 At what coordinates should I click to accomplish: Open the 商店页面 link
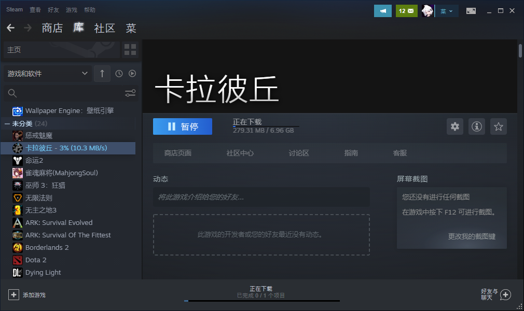pyautogui.click(x=178, y=153)
